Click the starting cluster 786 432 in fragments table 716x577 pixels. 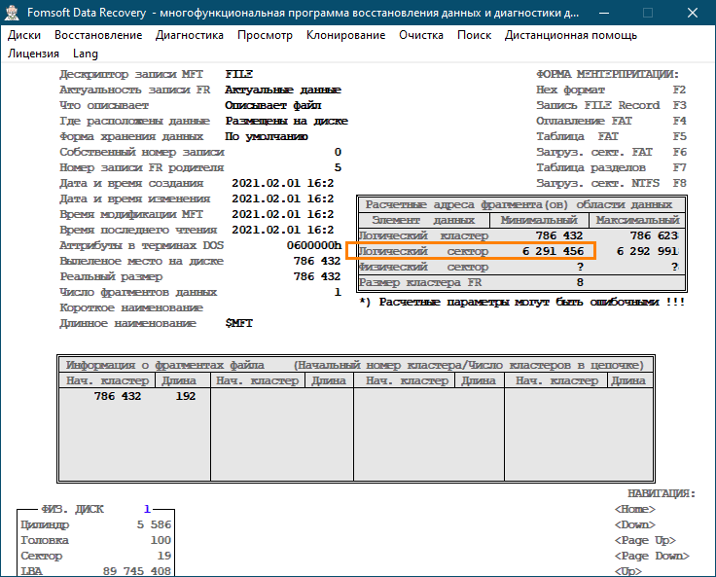(118, 396)
